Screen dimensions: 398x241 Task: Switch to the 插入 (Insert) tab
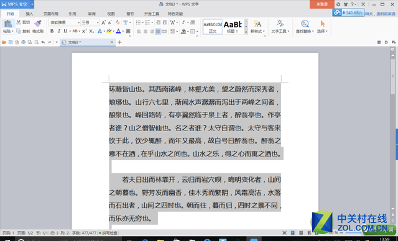point(29,14)
